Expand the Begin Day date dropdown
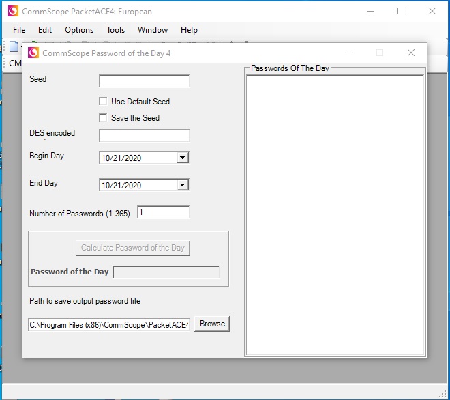This screenshot has width=450, height=400. (x=182, y=158)
